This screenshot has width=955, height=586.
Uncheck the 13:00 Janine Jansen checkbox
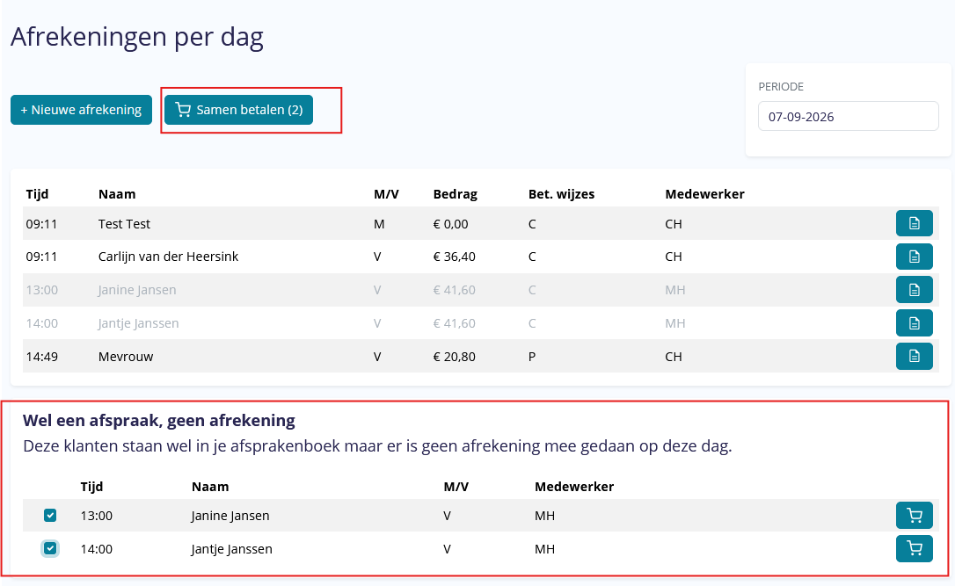tap(50, 516)
